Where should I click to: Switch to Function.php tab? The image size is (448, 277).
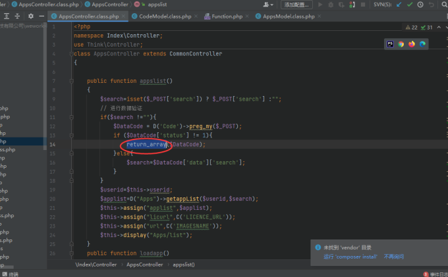(x=227, y=16)
